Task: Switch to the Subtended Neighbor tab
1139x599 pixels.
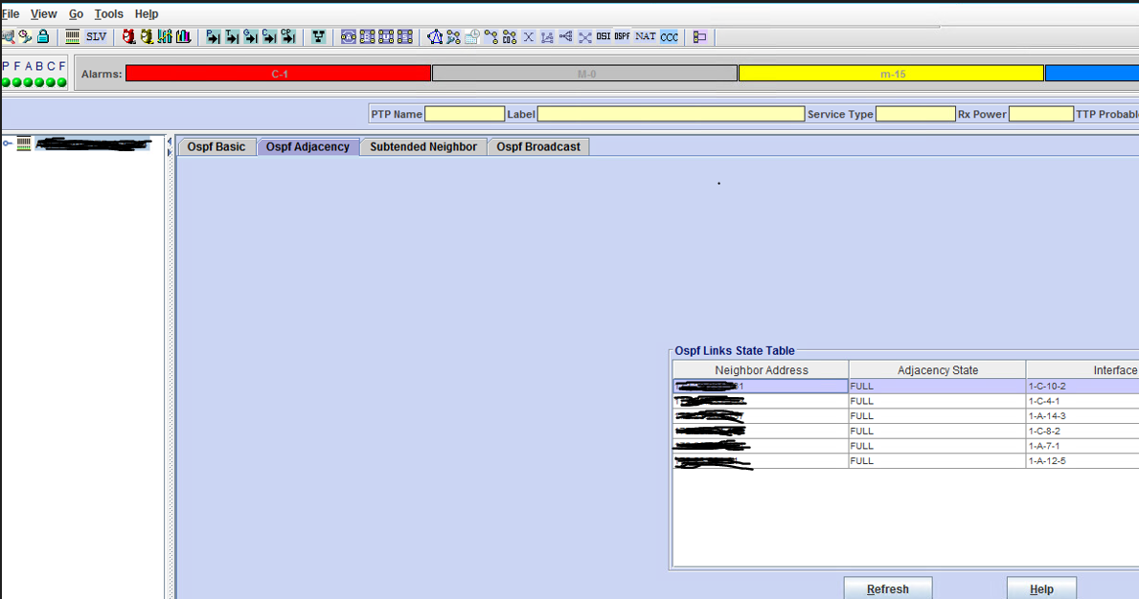Action: pyautogui.click(x=422, y=146)
